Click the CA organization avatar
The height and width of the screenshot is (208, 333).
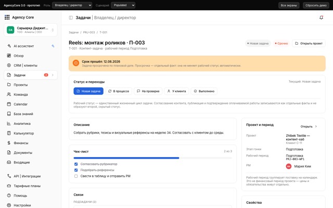click(10, 30)
